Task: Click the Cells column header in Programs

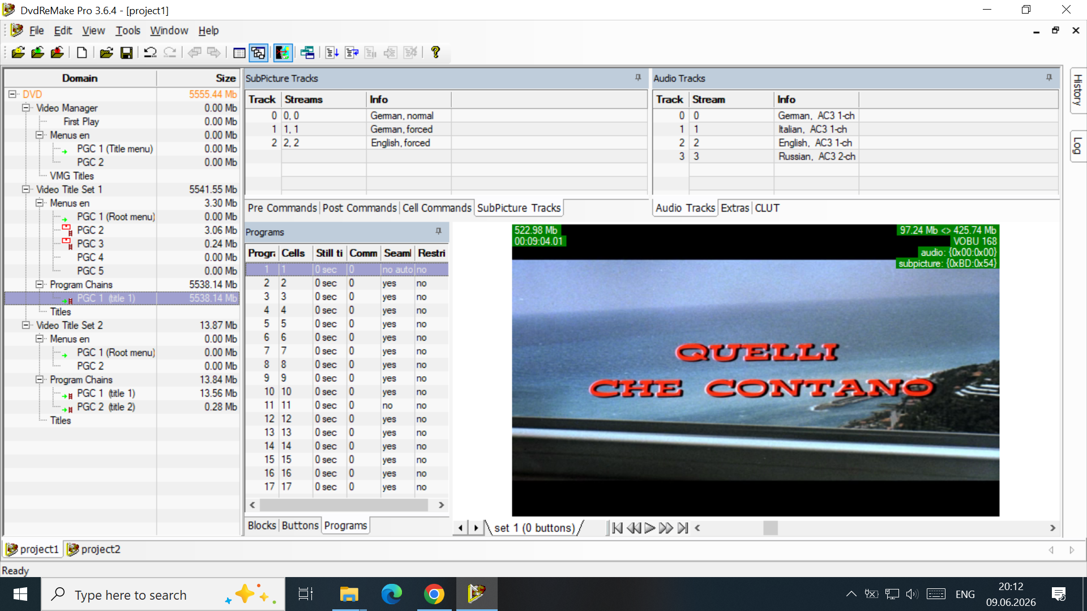Action: pos(295,253)
